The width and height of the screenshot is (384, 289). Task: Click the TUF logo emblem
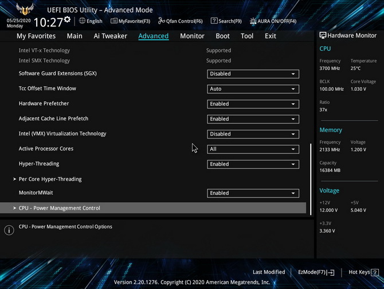click(25, 9)
